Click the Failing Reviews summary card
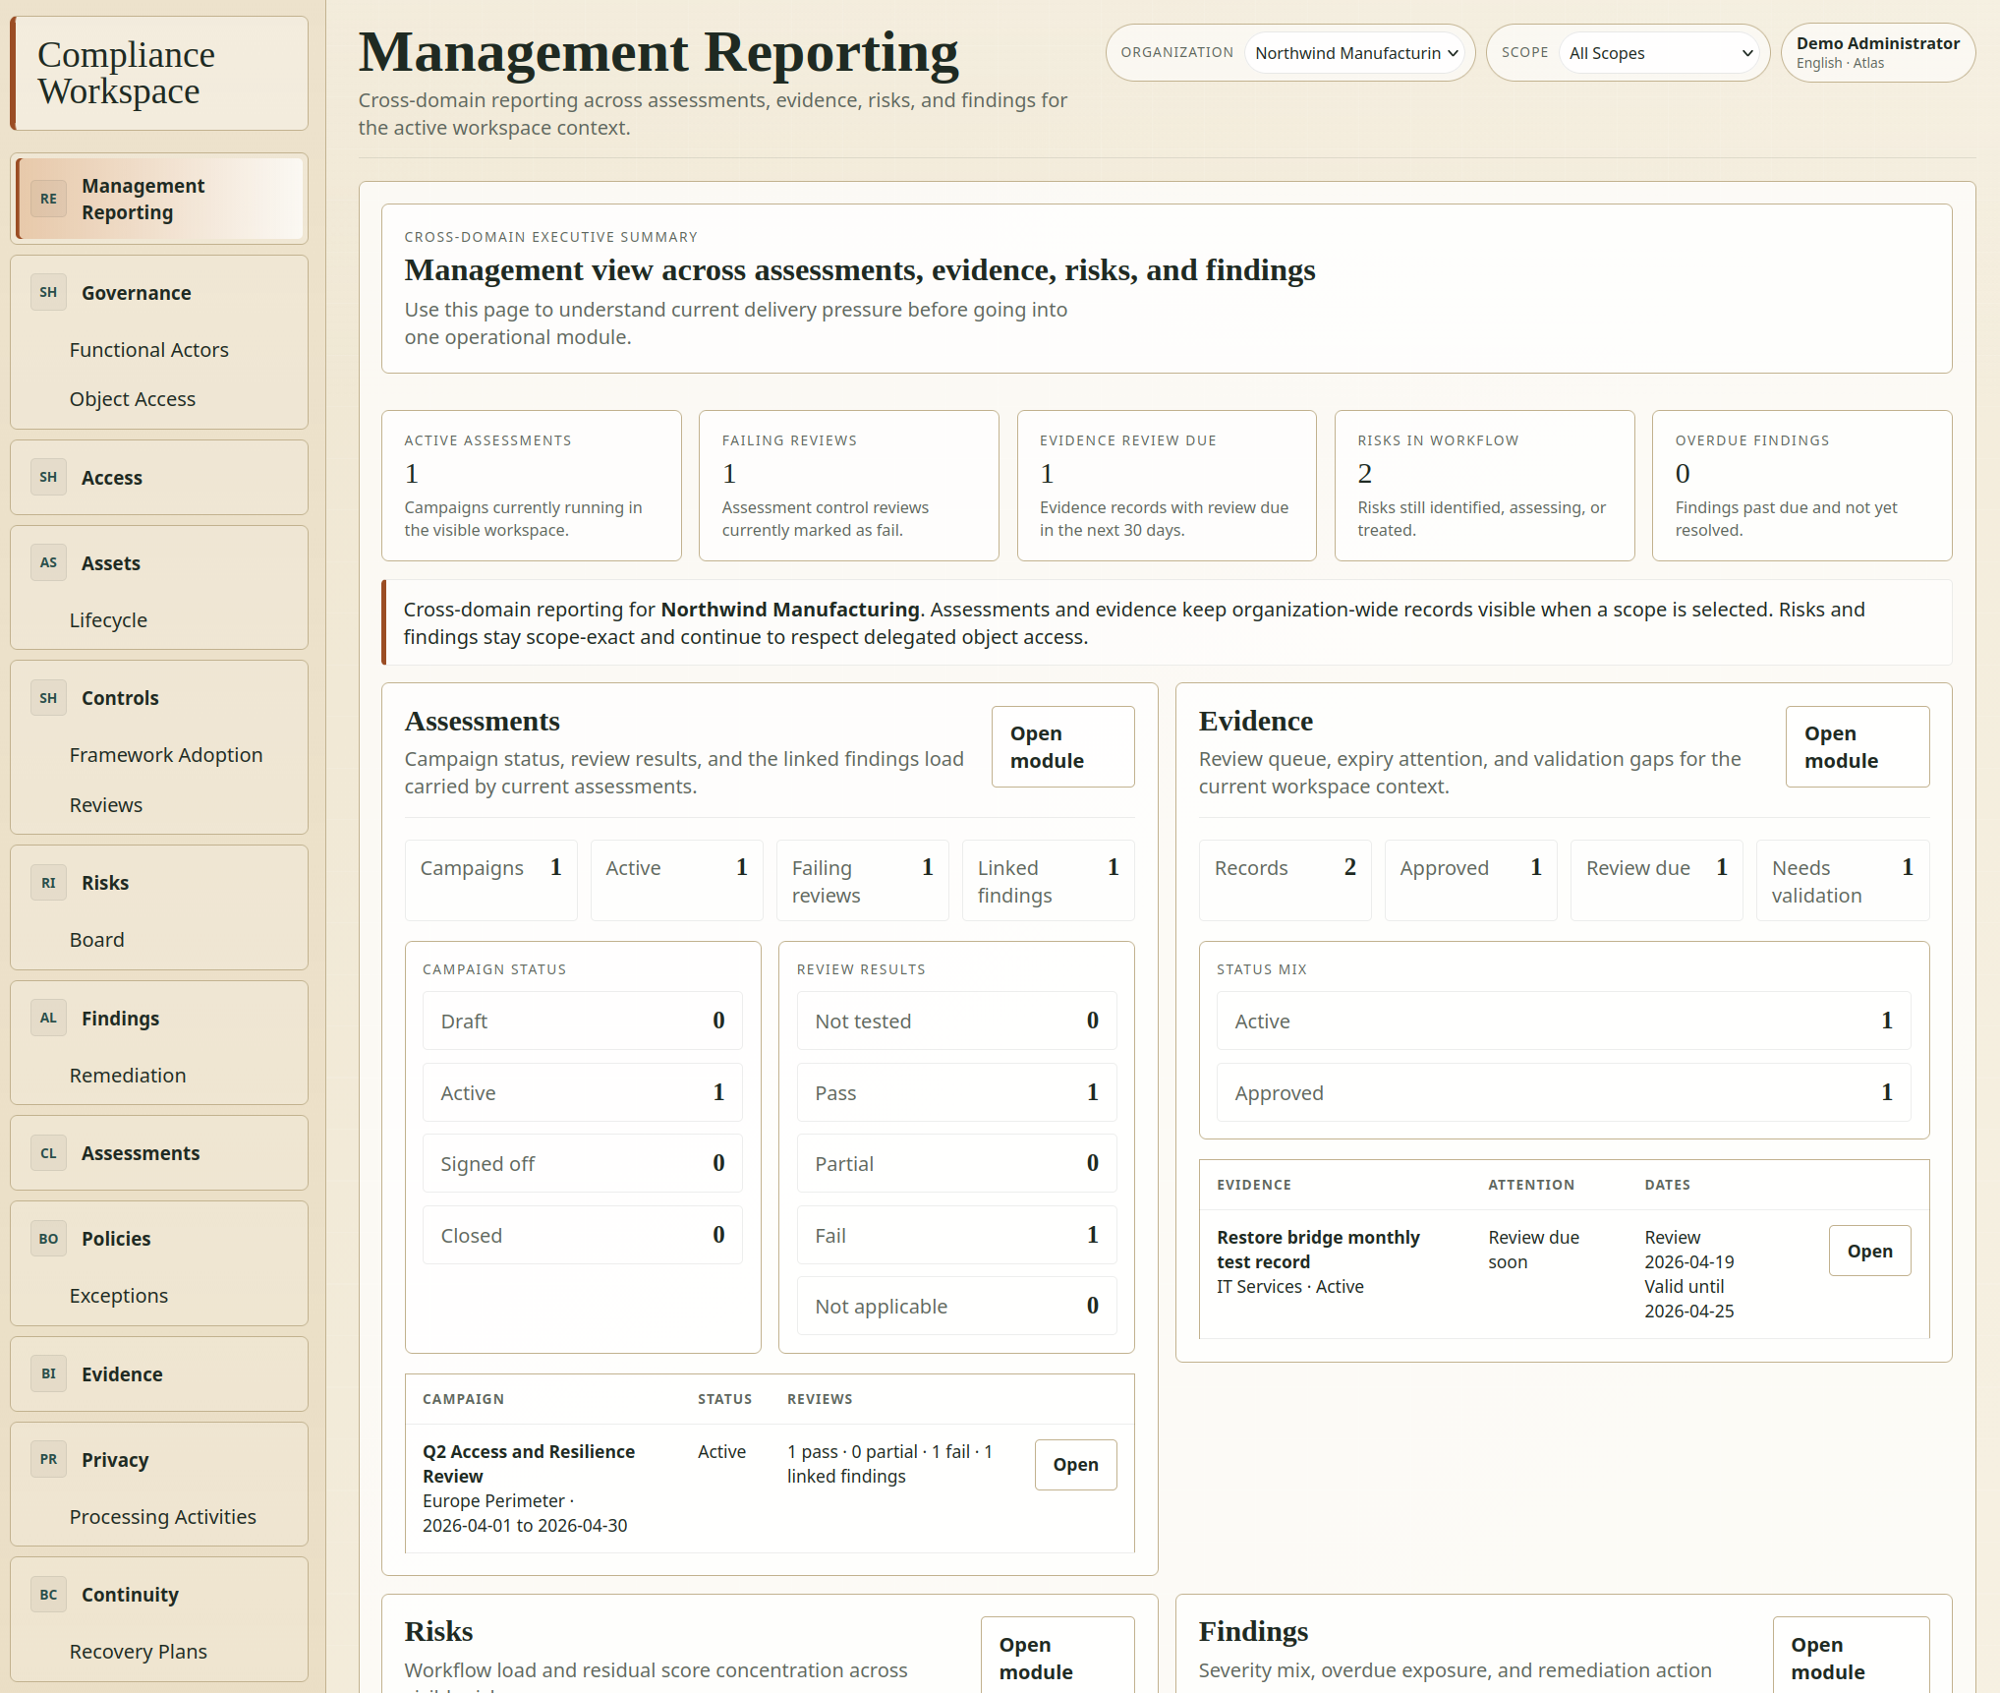 pos(849,486)
